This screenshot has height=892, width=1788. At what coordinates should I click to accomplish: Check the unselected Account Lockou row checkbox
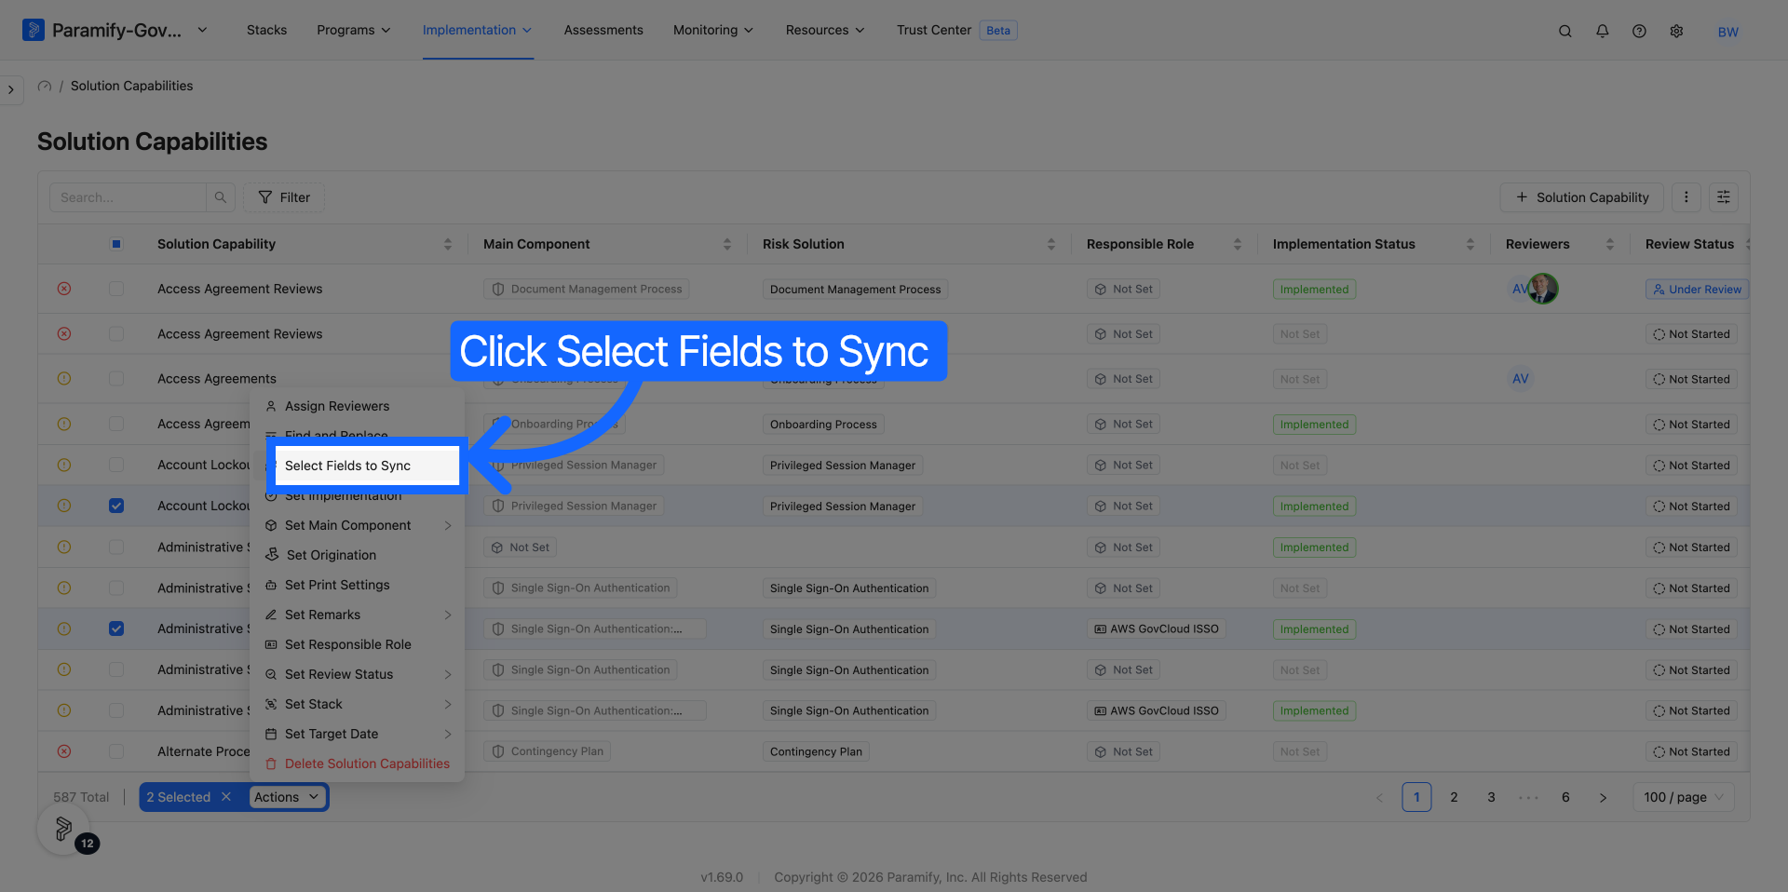pos(116,465)
